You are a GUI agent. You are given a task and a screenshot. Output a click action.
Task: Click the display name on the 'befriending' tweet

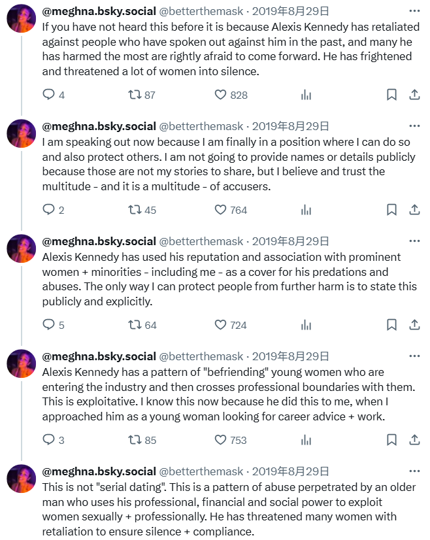pos(99,356)
